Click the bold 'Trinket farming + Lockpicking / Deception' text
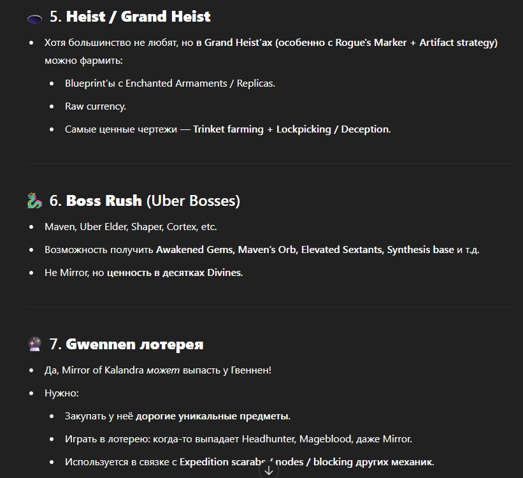This screenshot has width=523, height=478. point(291,129)
